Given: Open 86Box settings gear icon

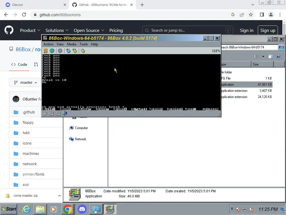Looking at the screenshot, I should coord(83,51).
